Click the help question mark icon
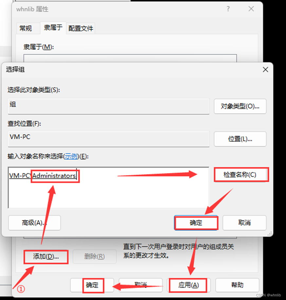286x300 pixels. pyautogui.click(x=228, y=9)
